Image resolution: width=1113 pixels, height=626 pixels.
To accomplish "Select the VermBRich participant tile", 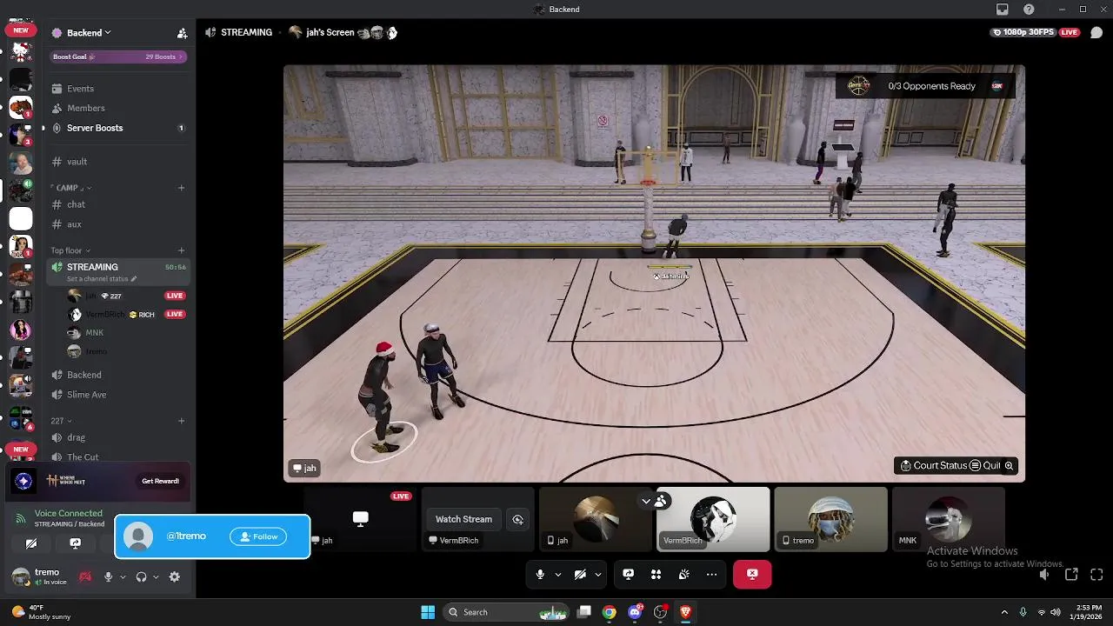I will pyautogui.click(x=713, y=519).
